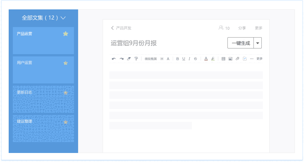Screen dimensions: 304x162
Task: Insert an image
Action: (x=230, y=59)
